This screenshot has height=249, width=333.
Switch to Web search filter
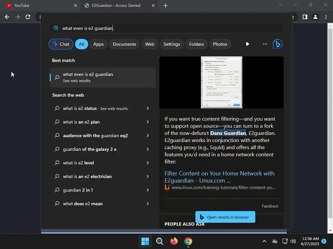pos(150,44)
